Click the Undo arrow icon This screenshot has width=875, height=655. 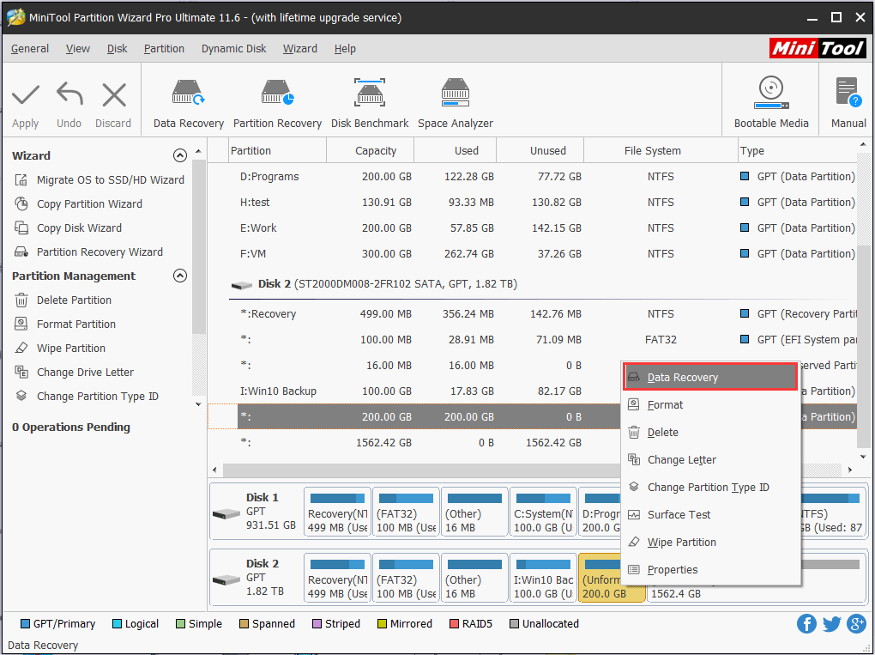pyautogui.click(x=69, y=94)
